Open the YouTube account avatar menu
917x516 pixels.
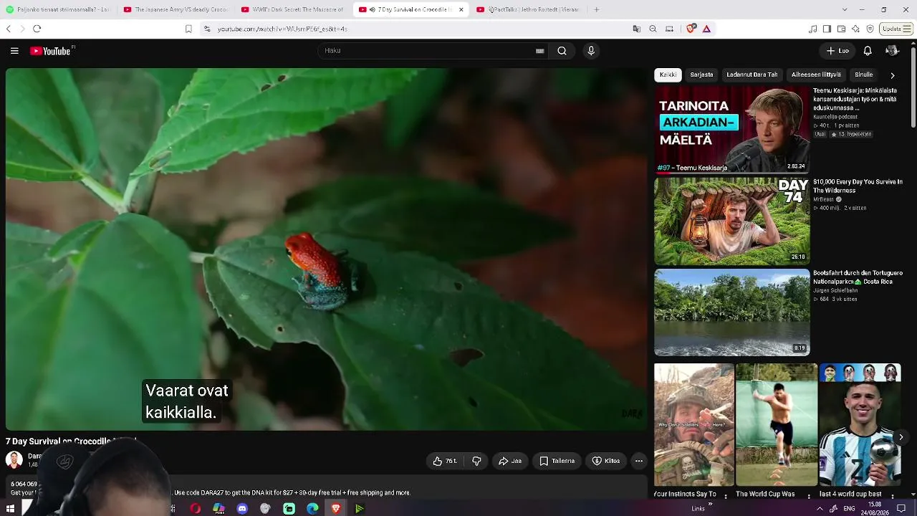pyautogui.click(x=892, y=51)
